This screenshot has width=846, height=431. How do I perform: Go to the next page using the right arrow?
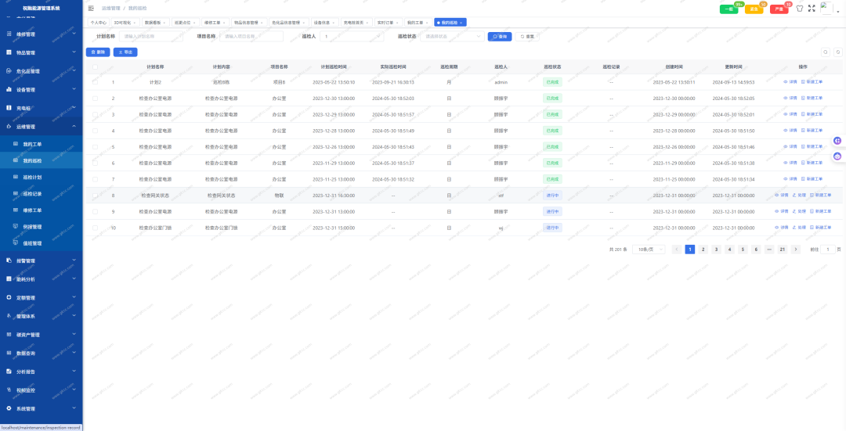point(795,250)
